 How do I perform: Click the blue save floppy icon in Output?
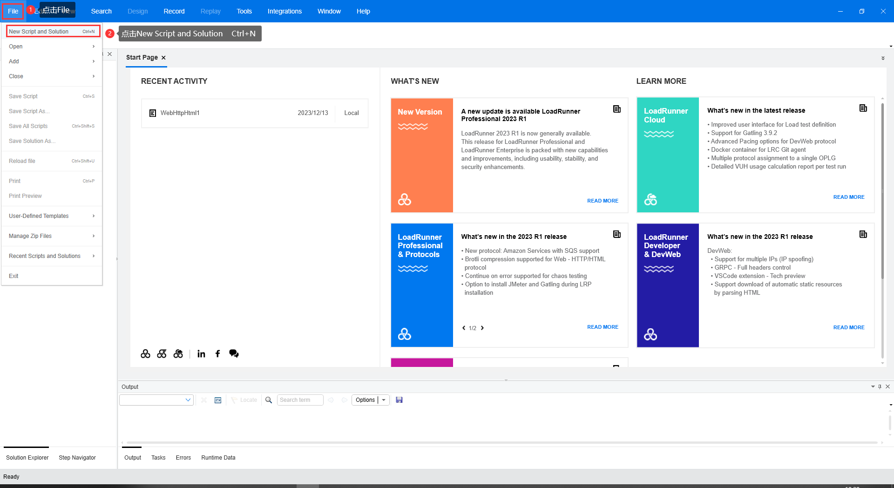[399, 400]
